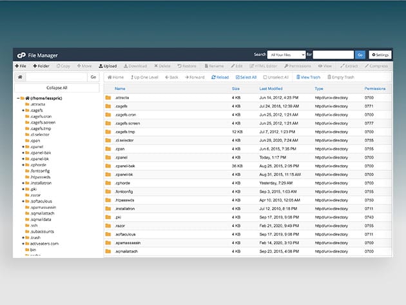Screen dimensions: 406x305
Task: Click the Upload toolbar icon
Action: (108, 66)
